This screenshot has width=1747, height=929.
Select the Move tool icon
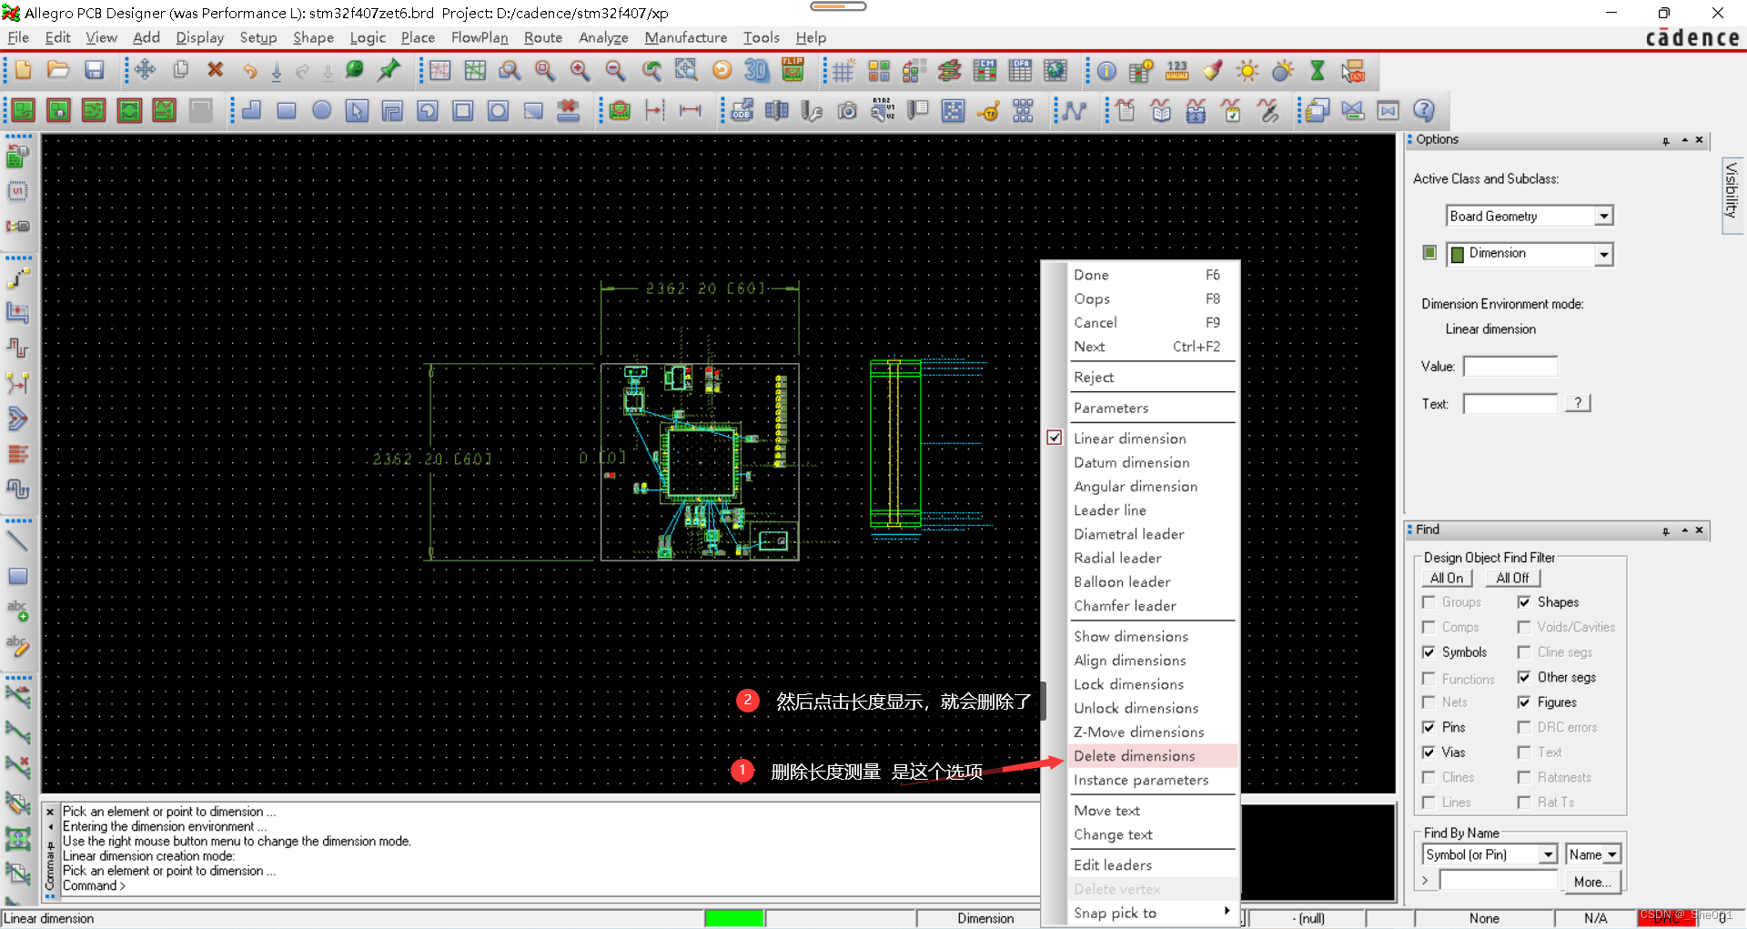click(145, 71)
